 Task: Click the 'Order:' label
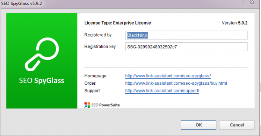point(90,83)
